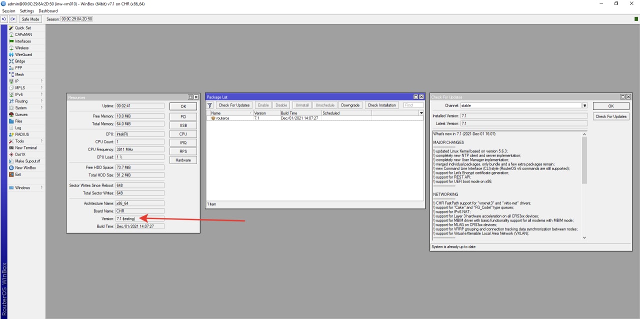Click the Find field in Package List
640x319 pixels.
coord(413,105)
